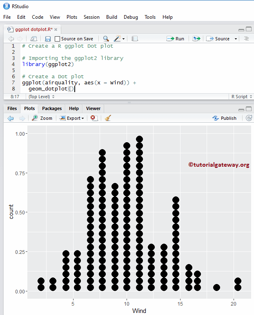Screen dimensions: 254x315
Task: Zoom the plot in new window
Action: [42, 118]
